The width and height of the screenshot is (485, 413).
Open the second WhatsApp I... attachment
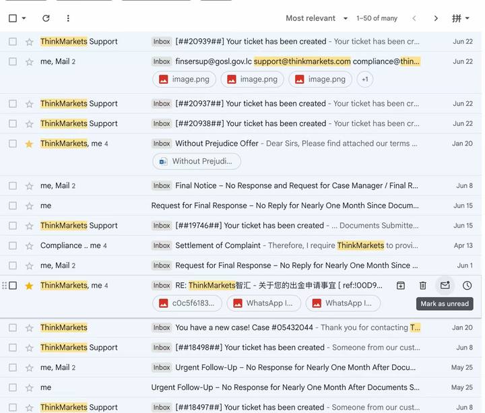click(x=343, y=303)
